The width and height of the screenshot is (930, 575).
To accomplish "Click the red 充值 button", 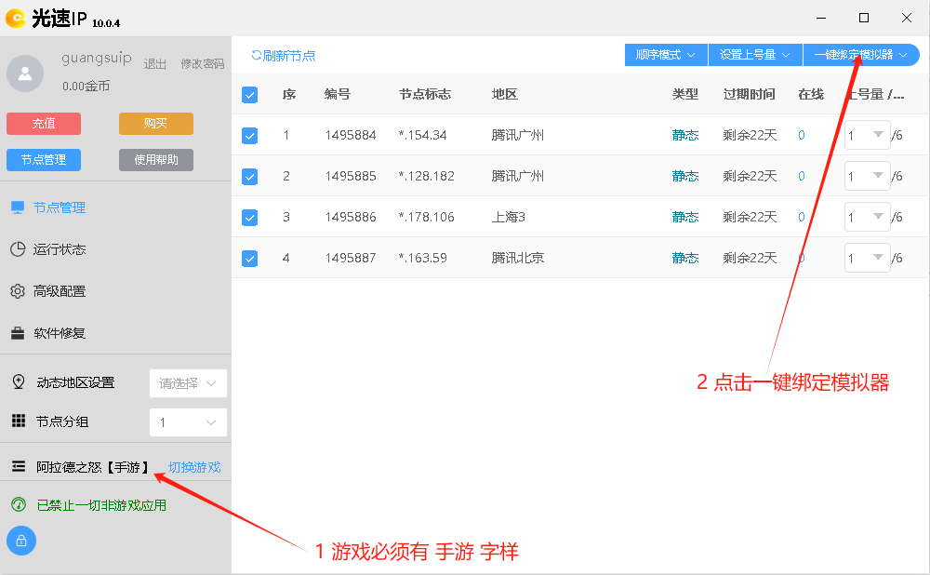I will (x=44, y=124).
